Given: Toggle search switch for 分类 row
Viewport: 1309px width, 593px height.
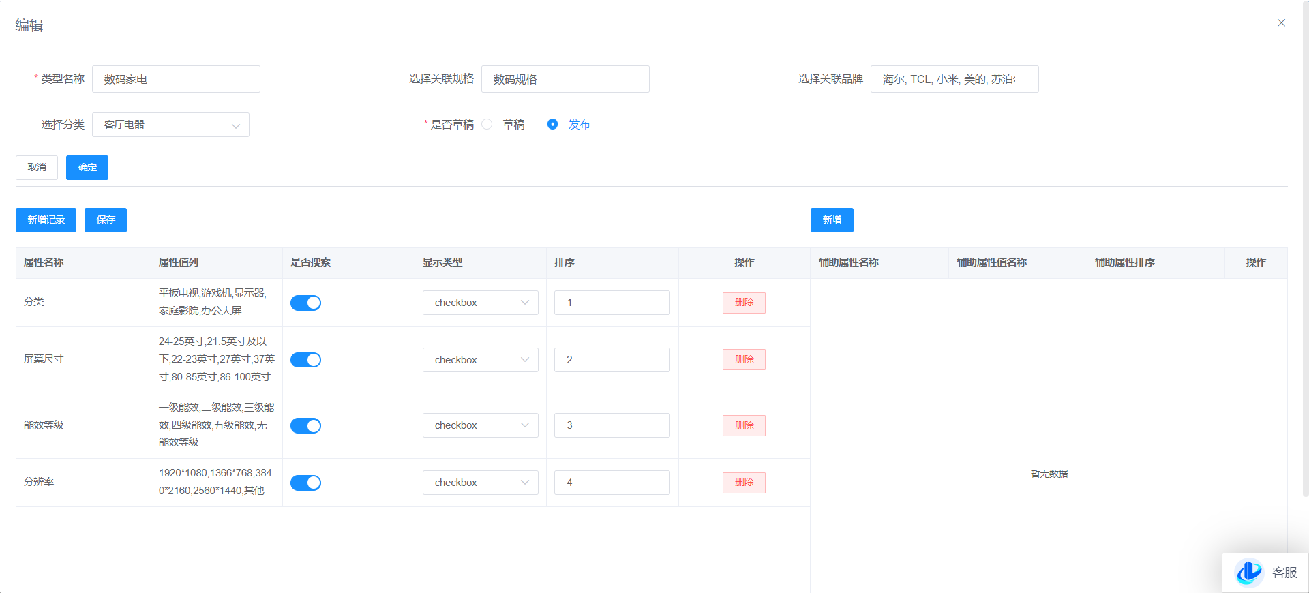Looking at the screenshot, I should coord(305,303).
